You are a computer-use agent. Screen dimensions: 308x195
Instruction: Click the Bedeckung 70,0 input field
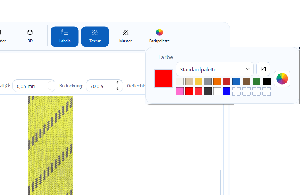104,86
